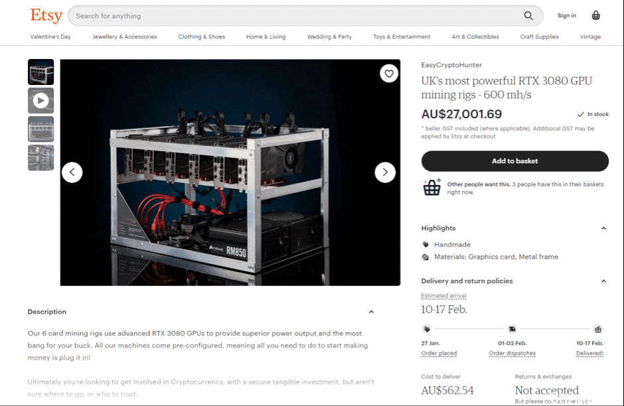Click the gift delivered icon on delivery timeline
The image size is (624, 406).
[x=597, y=329]
